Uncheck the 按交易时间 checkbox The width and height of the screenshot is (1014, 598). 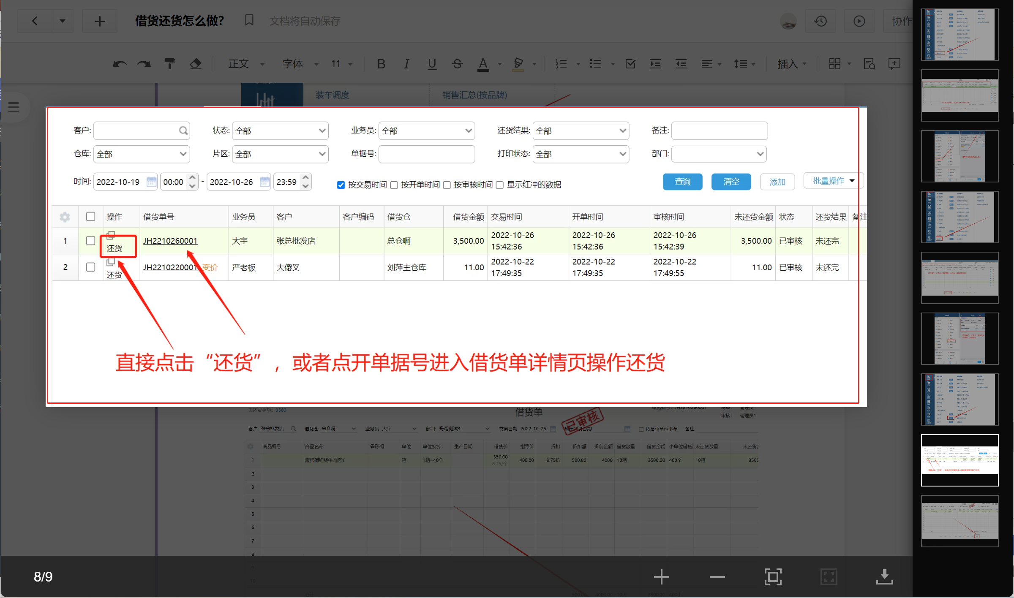point(341,185)
